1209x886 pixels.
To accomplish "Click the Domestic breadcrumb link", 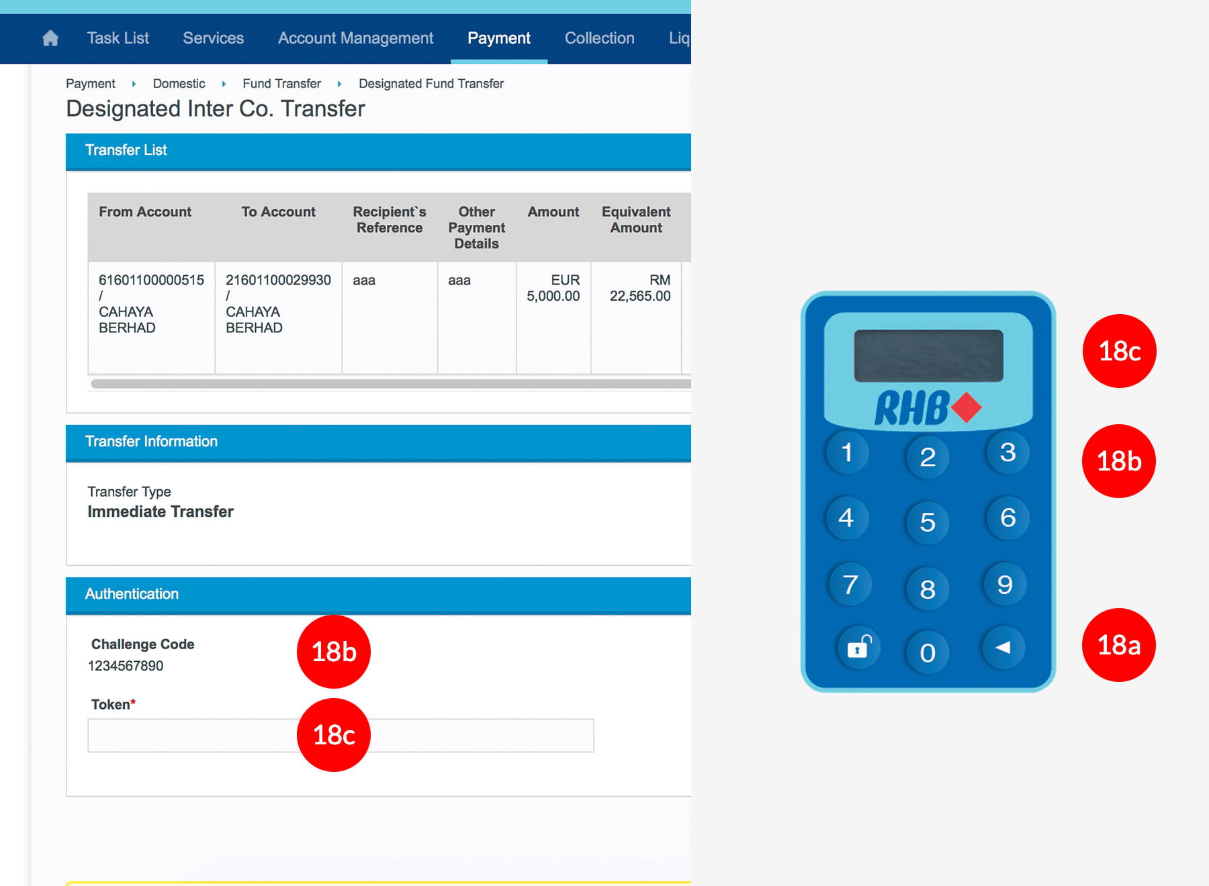I will [x=179, y=84].
